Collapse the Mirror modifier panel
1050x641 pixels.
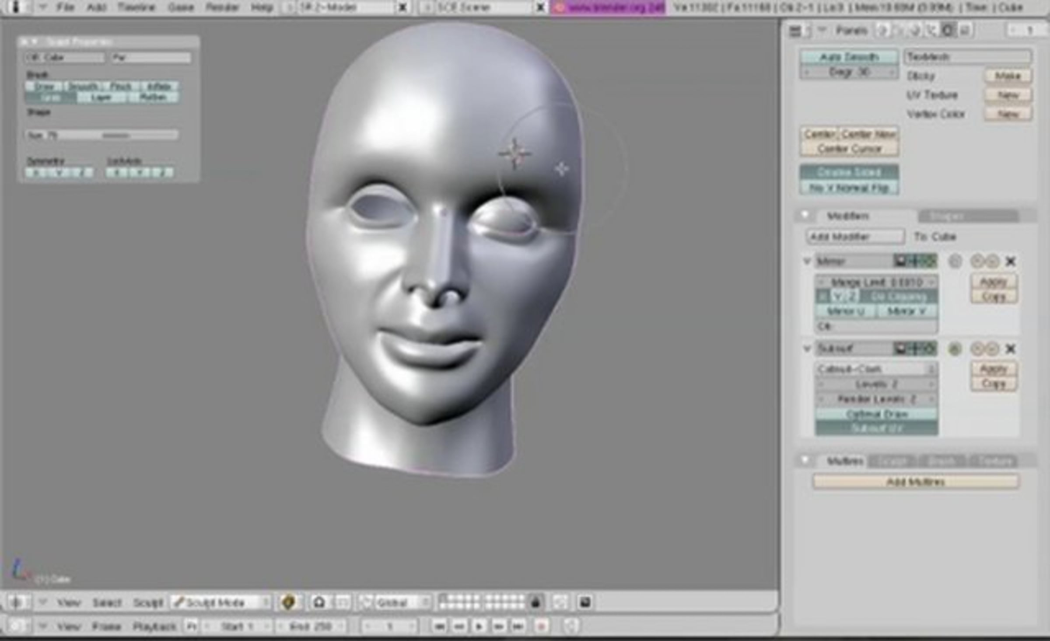tap(807, 261)
